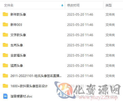Select the file name 文字款头像
123x101 pixels.
(x=18, y=35)
